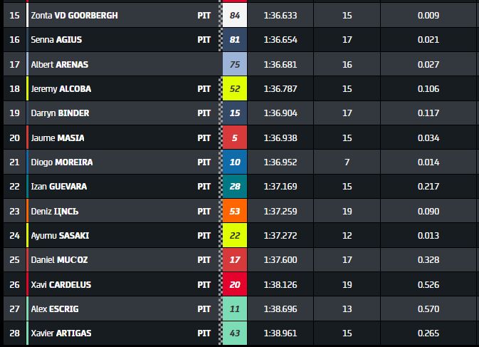Select rider Ayumu SASAKI
This screenshot has height=347, width=479.
pos(60,235)
